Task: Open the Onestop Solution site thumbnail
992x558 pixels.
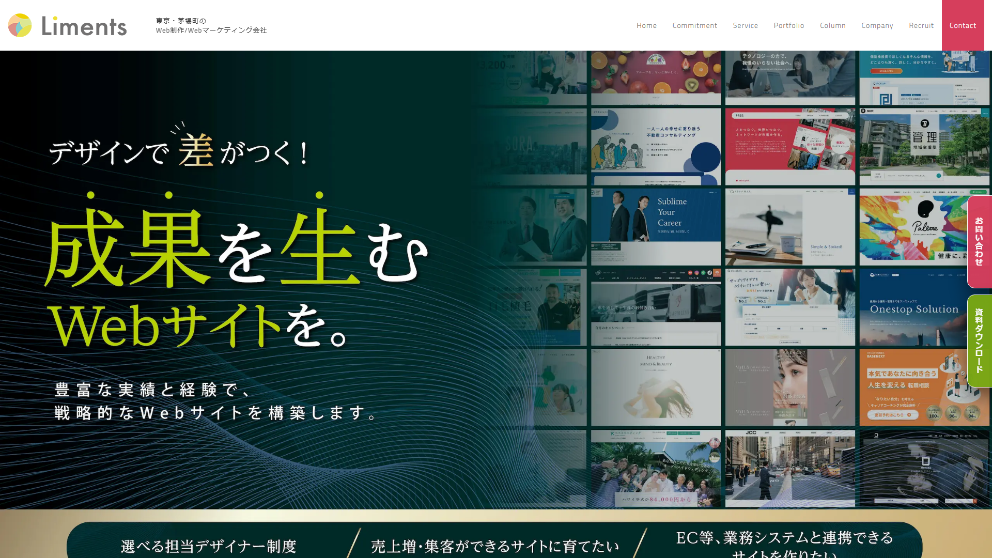Action: (924, 307)
